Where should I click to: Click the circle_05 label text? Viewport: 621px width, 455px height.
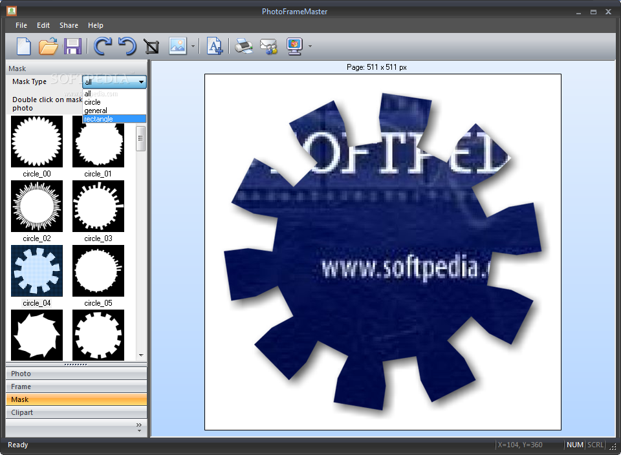[98, 303]
